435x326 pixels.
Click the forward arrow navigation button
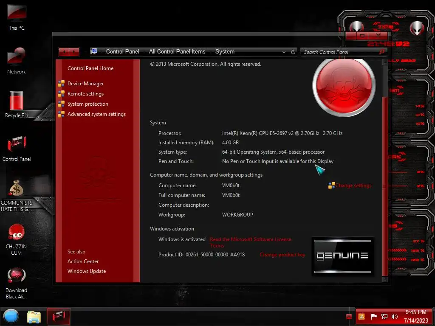click(74, 51)
